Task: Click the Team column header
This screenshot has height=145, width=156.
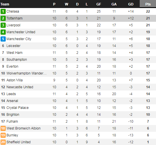Action: point(5,4)
